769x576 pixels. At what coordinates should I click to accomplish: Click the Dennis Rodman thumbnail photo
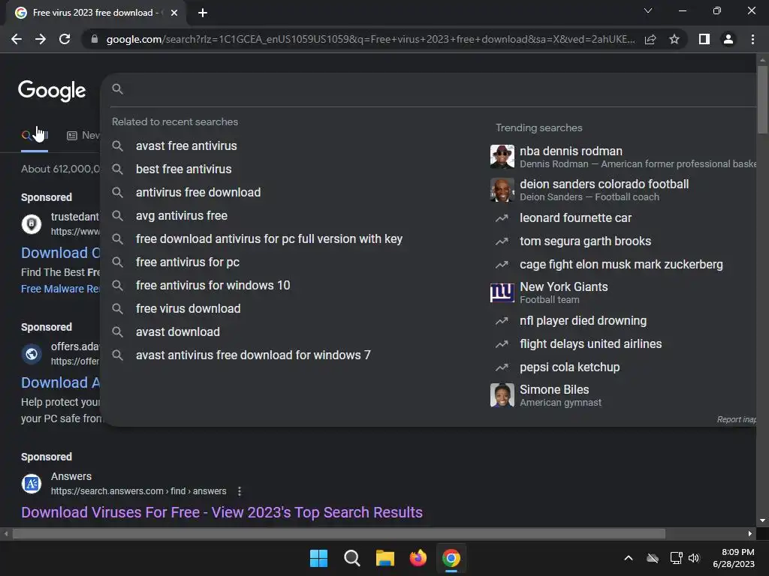502,157
